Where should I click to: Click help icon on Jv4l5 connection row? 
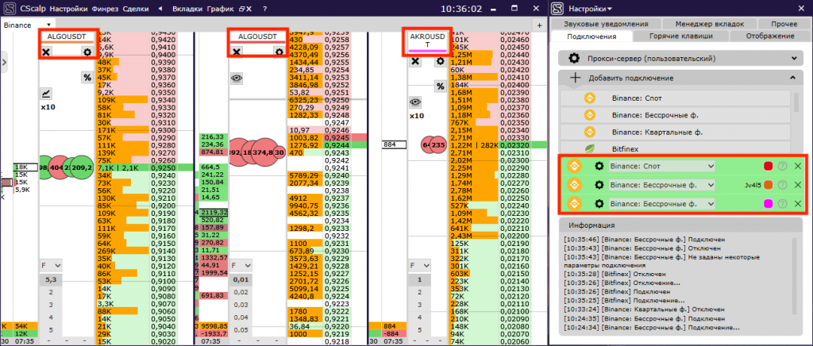click(783, 185)
